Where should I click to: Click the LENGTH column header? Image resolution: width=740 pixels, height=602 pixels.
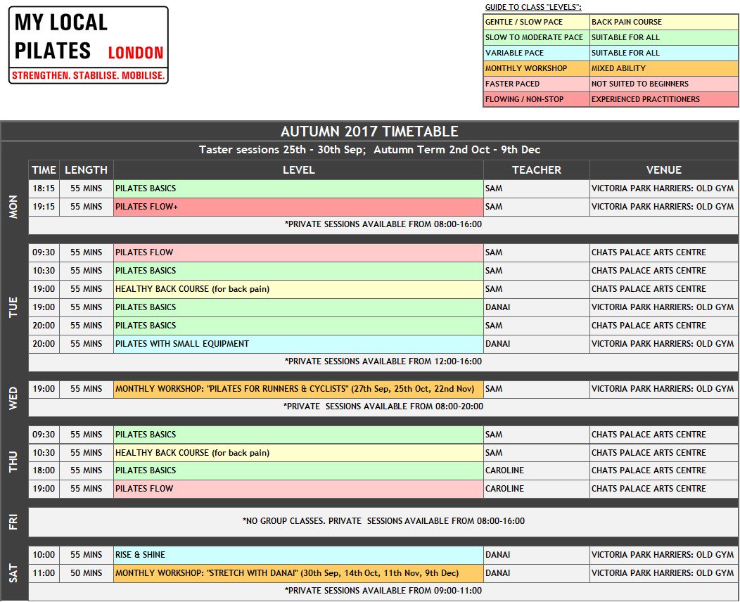tap(87, 170)
